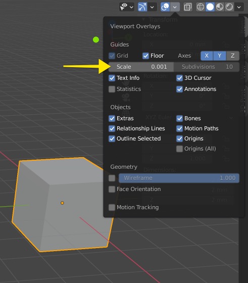Screen dimensions: 248x283
Task: Uncheck the Annotations checkbox
Action: point(179,89)
